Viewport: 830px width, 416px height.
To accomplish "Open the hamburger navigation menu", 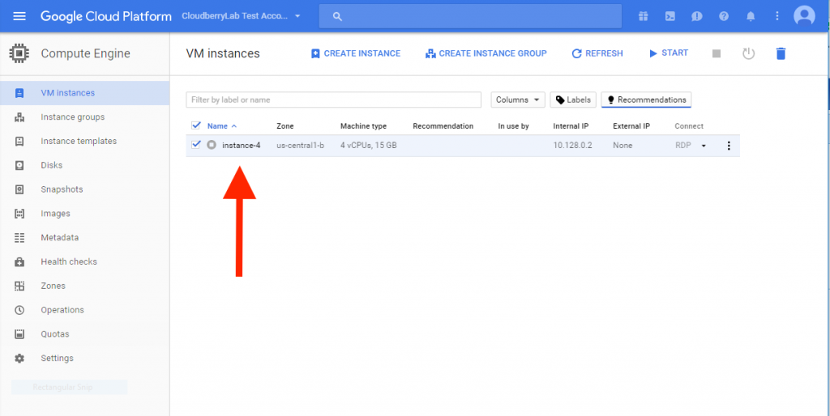I will click(19, 16).
